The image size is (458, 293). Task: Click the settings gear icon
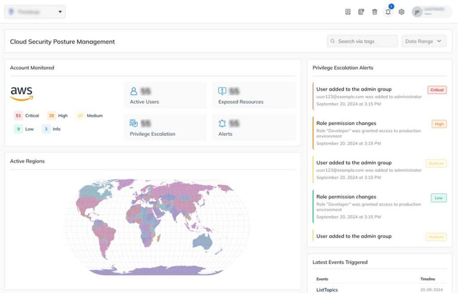pyautogui.click(x=401, y=12)
